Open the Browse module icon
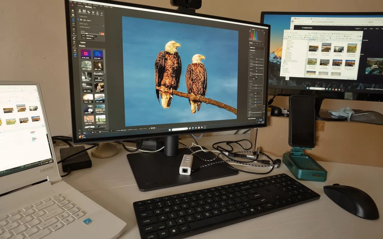The height and width of the screenshot is (239, 383). 73,16
